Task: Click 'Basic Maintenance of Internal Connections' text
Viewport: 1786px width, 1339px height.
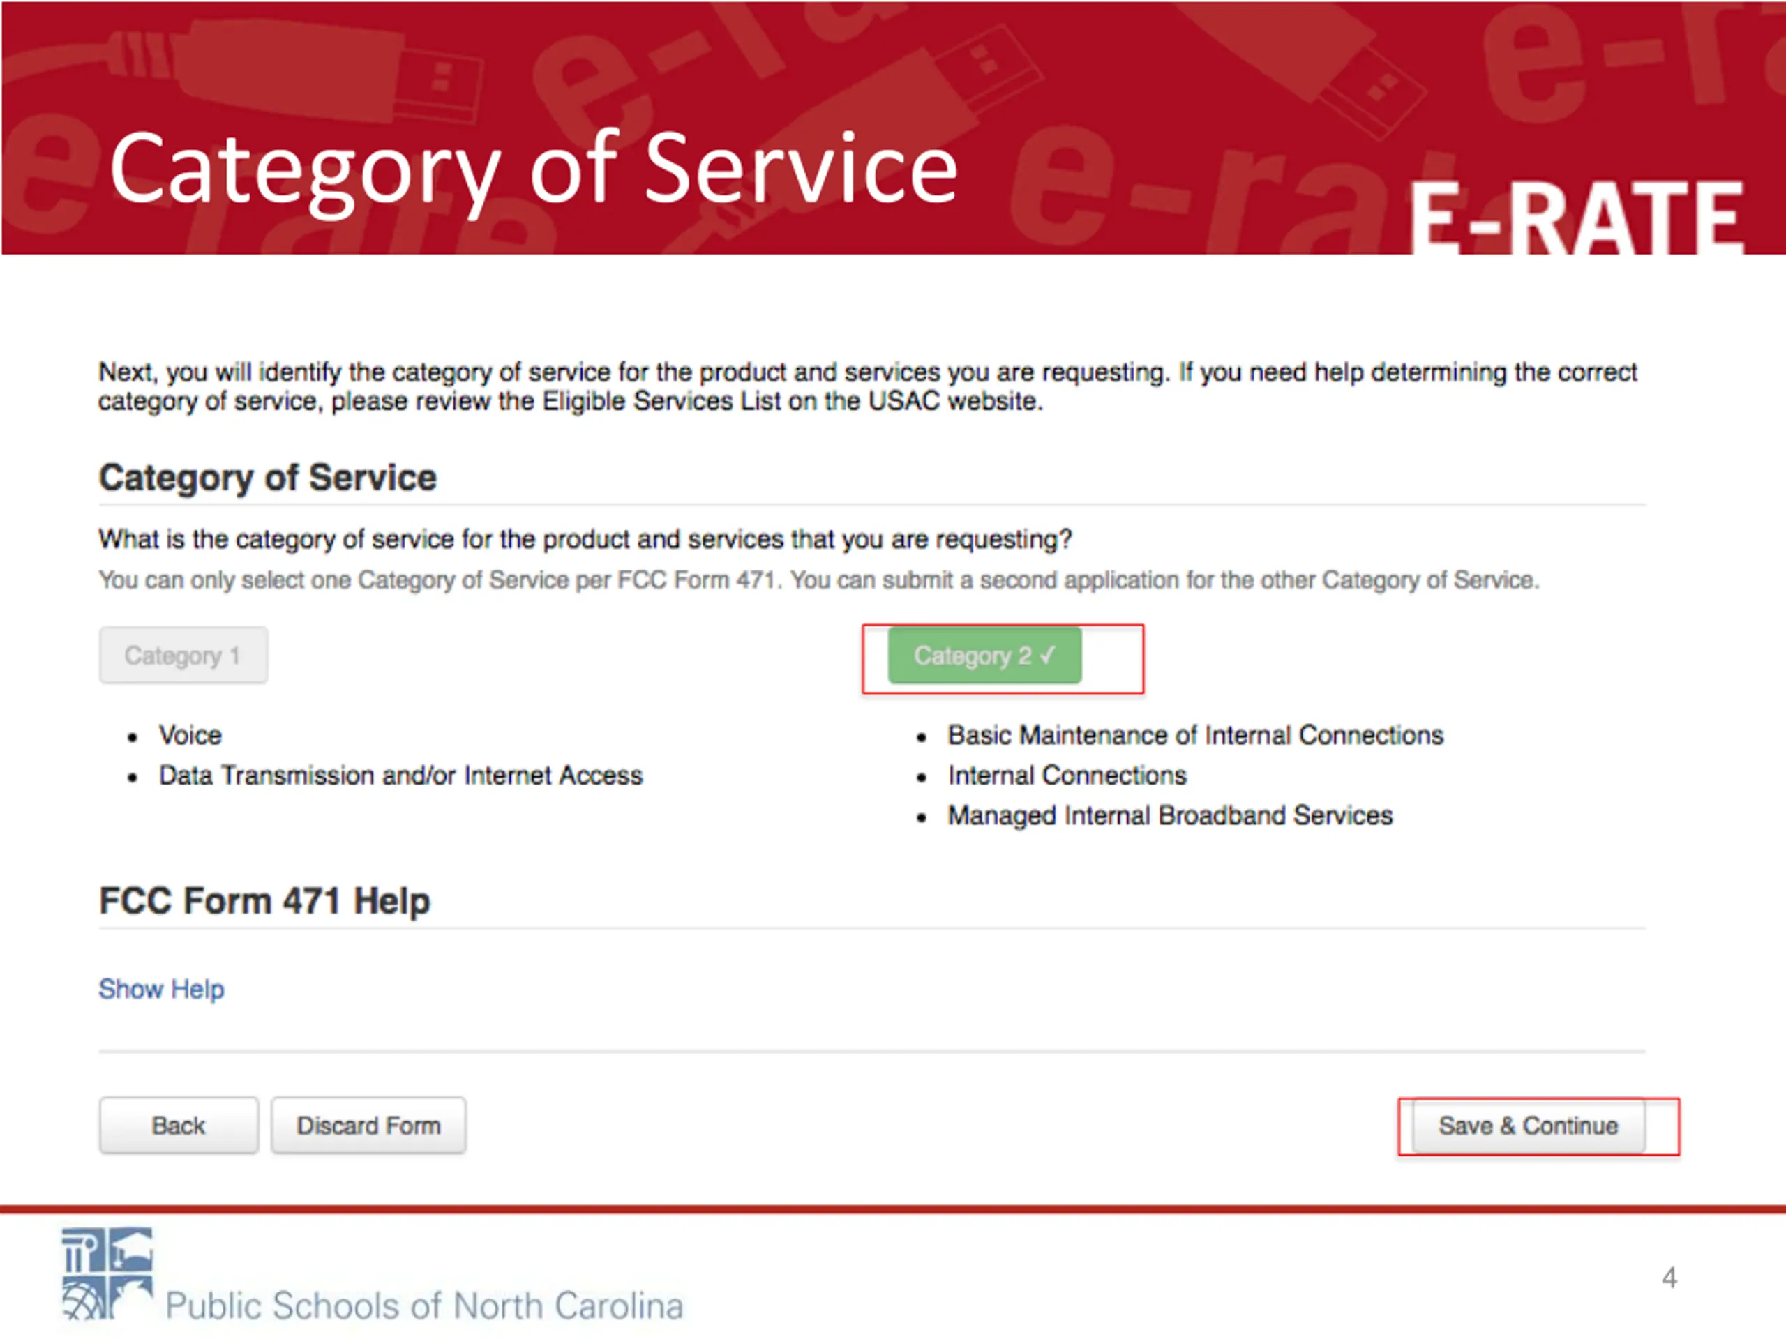Action: point(1195,735)
